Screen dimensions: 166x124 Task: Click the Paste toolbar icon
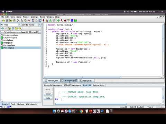(25, 21)
